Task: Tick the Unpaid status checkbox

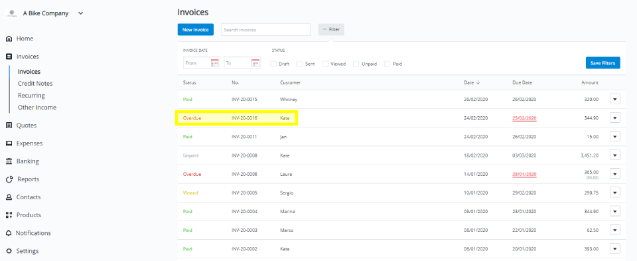Action: pos(356,64)
